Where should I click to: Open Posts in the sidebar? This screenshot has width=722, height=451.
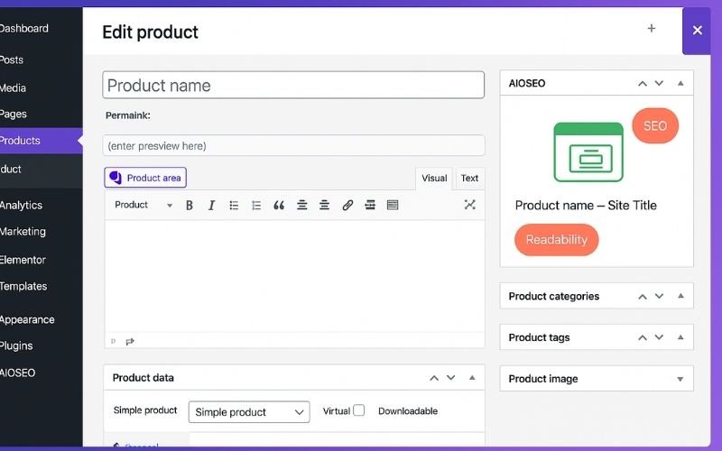point(12,60)
